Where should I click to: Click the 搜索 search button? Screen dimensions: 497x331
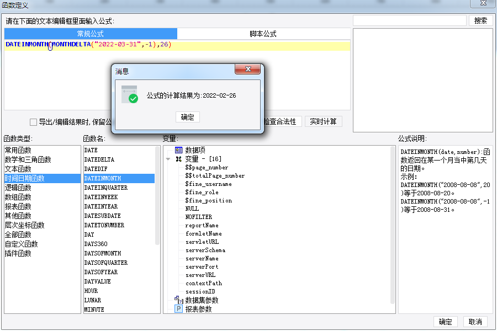tap(480, 20)
